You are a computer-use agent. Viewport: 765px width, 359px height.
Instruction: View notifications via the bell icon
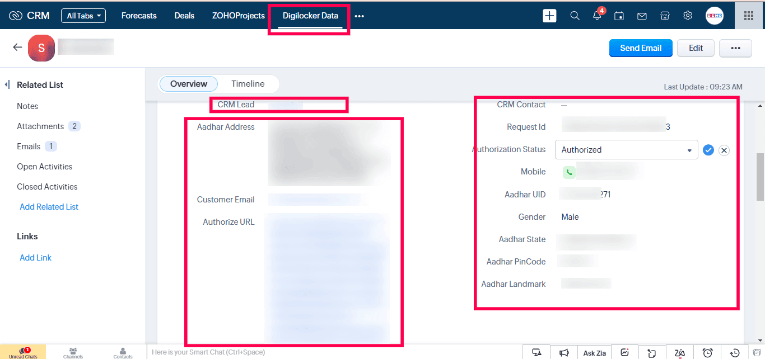597,16
